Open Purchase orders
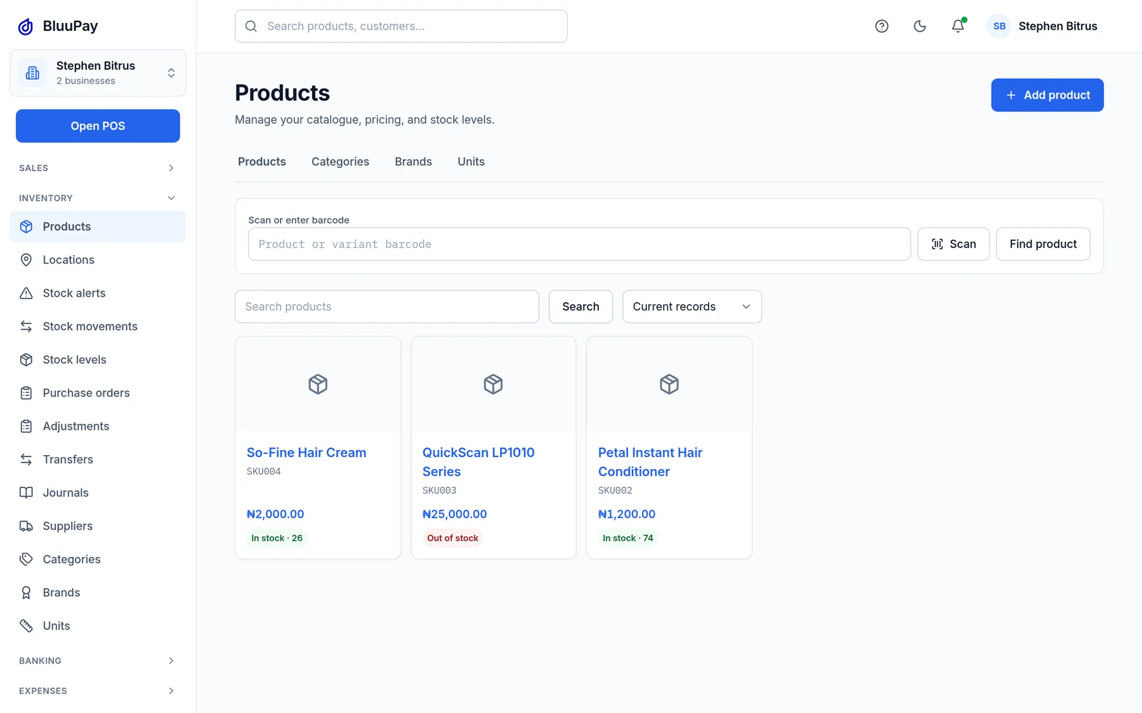This screenshot has width=1142, height=713. [98, 393]
